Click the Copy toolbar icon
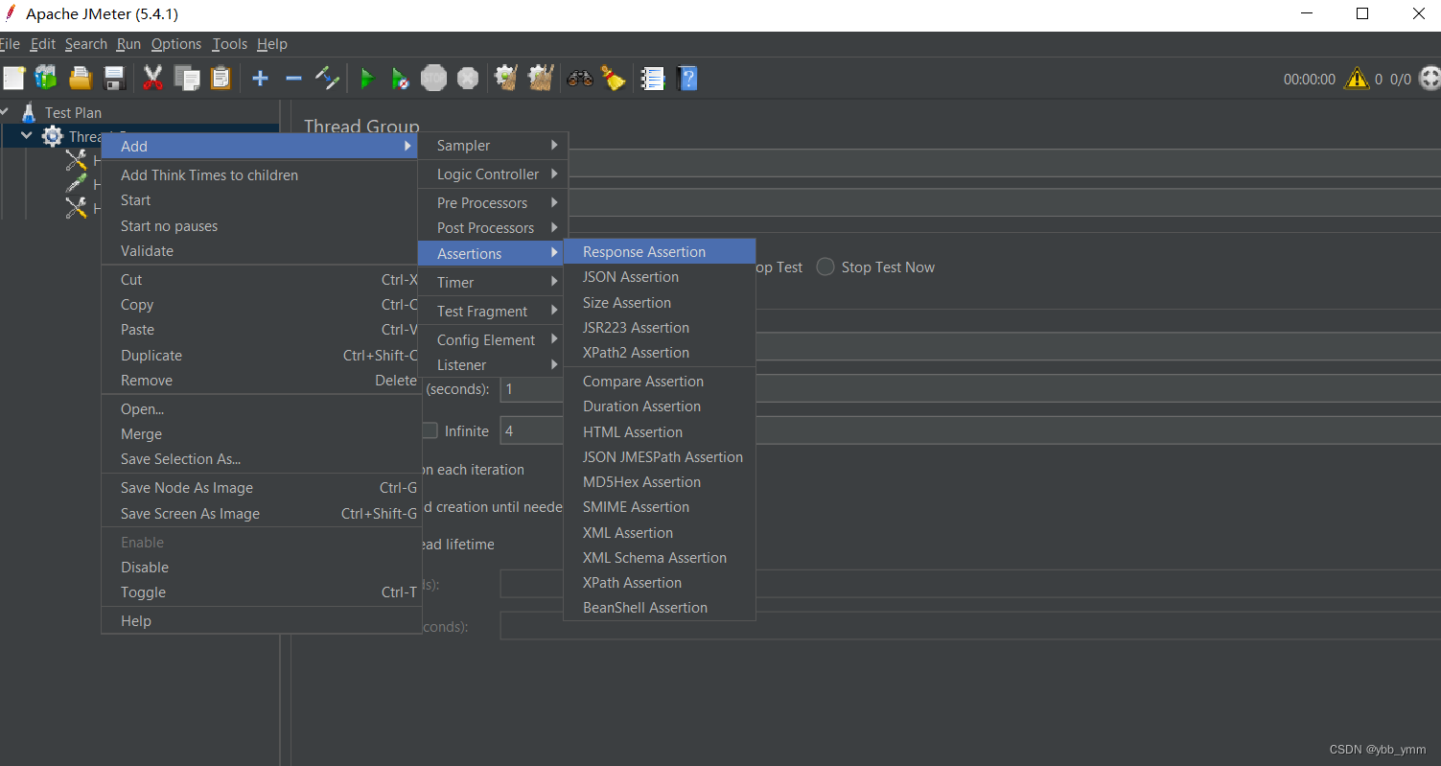1441x766 pixels. point(187,78)
